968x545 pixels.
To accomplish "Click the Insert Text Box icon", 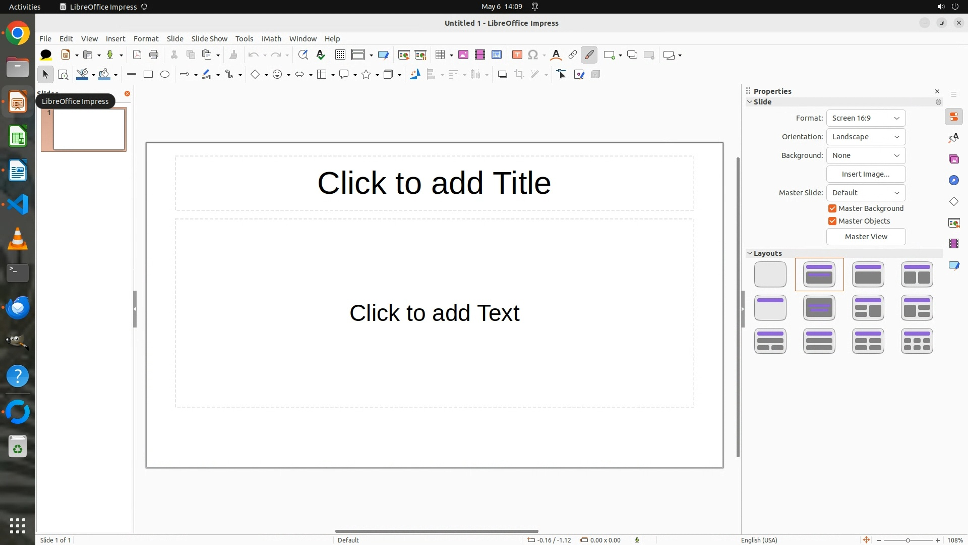I will 517,55.
